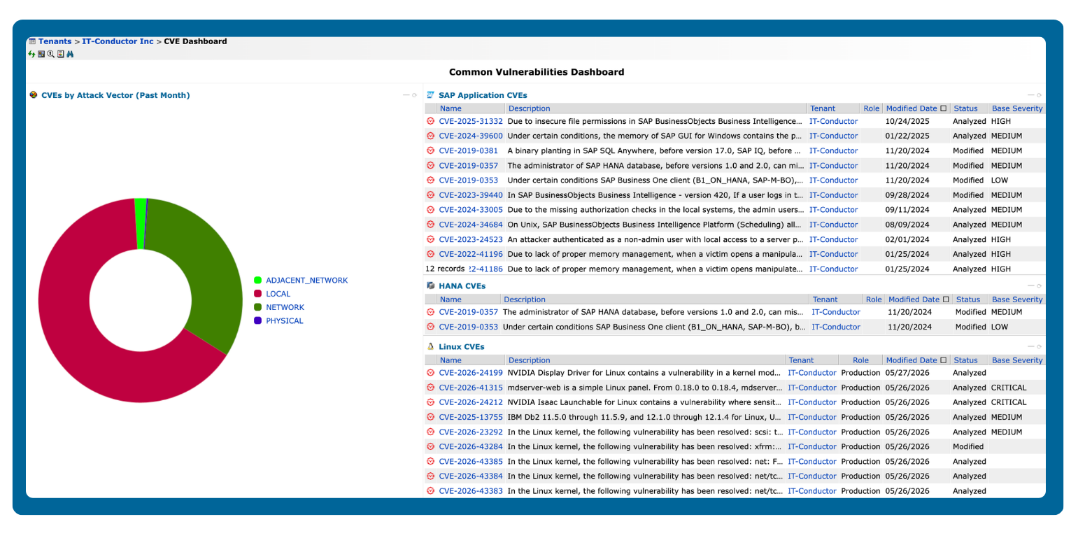The height and width of the screenshot is (538, 1078).
Task: Click the binoculars search toolbar icon
Action: click(70, 54)
